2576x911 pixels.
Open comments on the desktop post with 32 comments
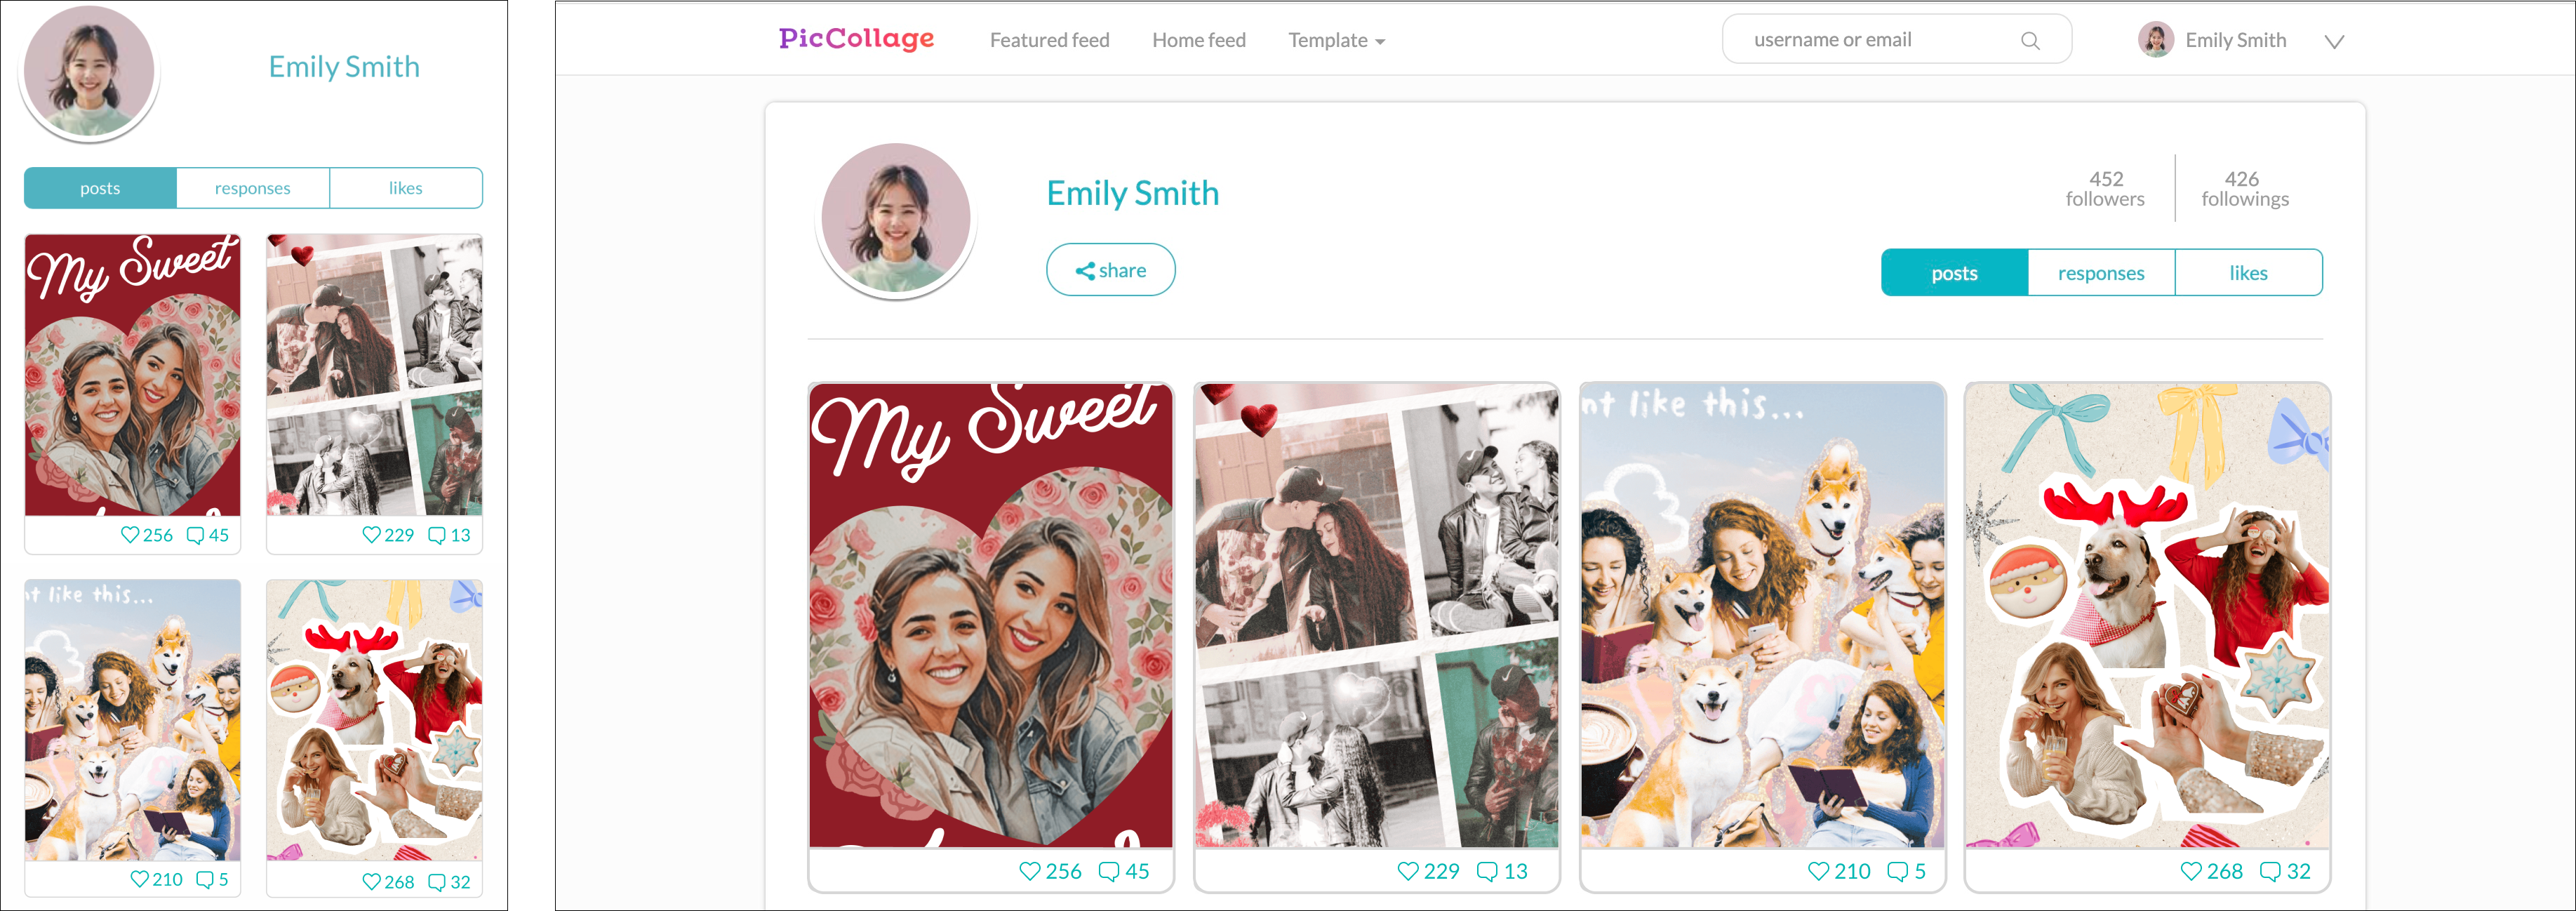(x=2270, y=871)
